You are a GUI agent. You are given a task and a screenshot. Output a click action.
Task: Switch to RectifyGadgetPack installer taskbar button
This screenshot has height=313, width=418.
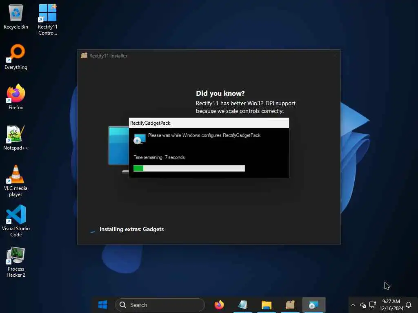(x=314, y=305)
